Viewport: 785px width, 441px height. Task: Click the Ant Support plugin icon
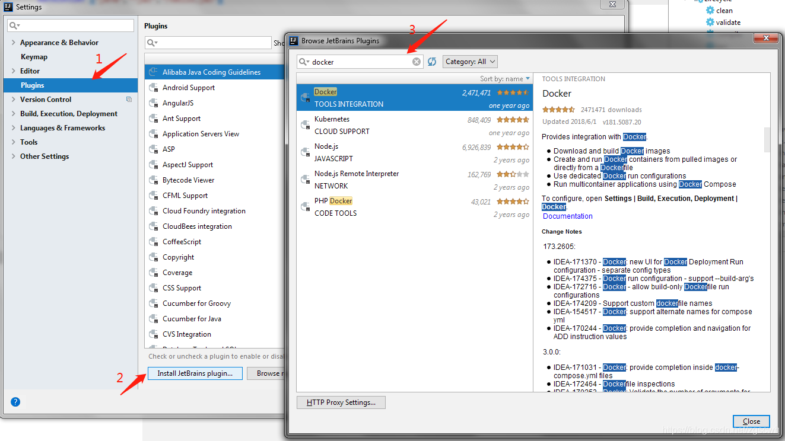tap(153, 119)
